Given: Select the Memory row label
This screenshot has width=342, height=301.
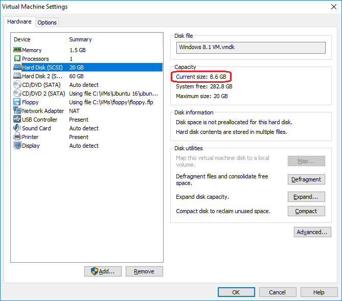Looking at the screenshot, I should click(32, 50).
